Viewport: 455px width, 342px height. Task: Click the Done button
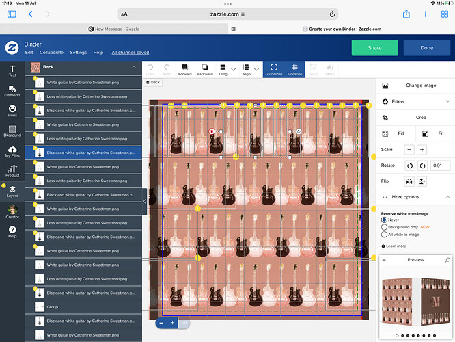pos(426,48)
